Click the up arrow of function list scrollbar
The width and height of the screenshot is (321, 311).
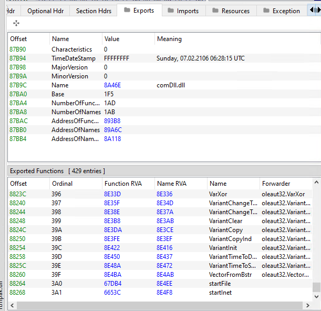[316, 182]
